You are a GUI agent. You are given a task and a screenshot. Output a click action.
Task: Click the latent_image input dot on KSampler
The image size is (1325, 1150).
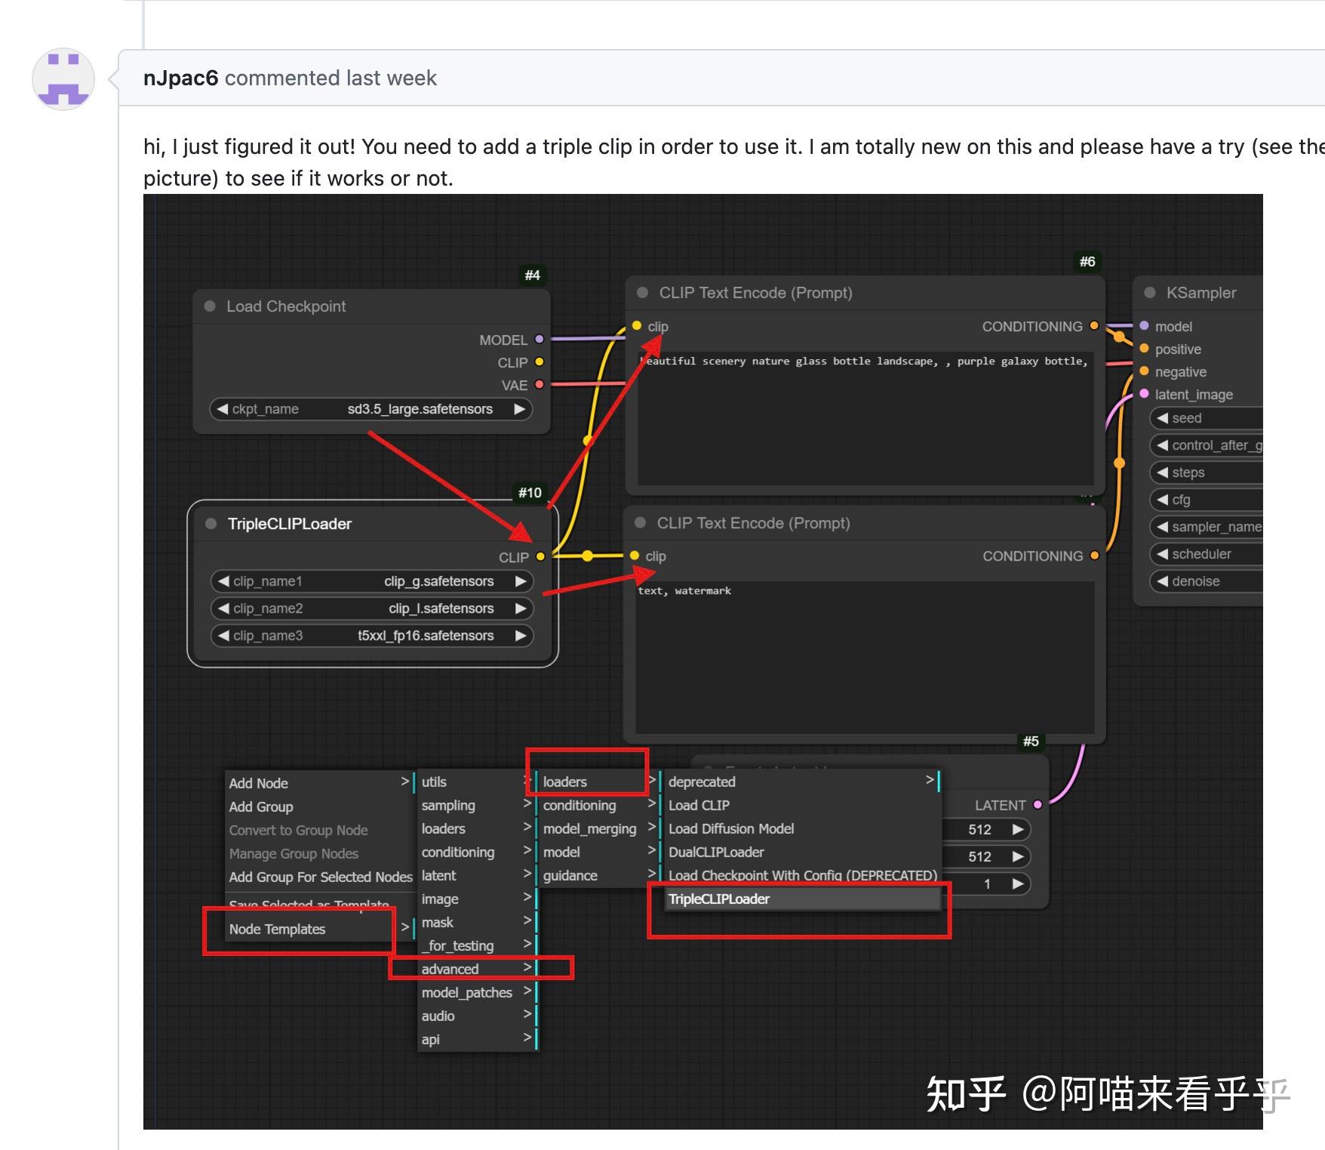coord(1145,394)
